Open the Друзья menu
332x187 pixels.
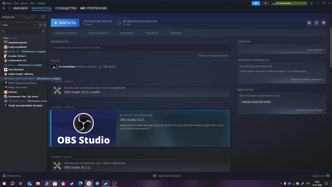24,3
